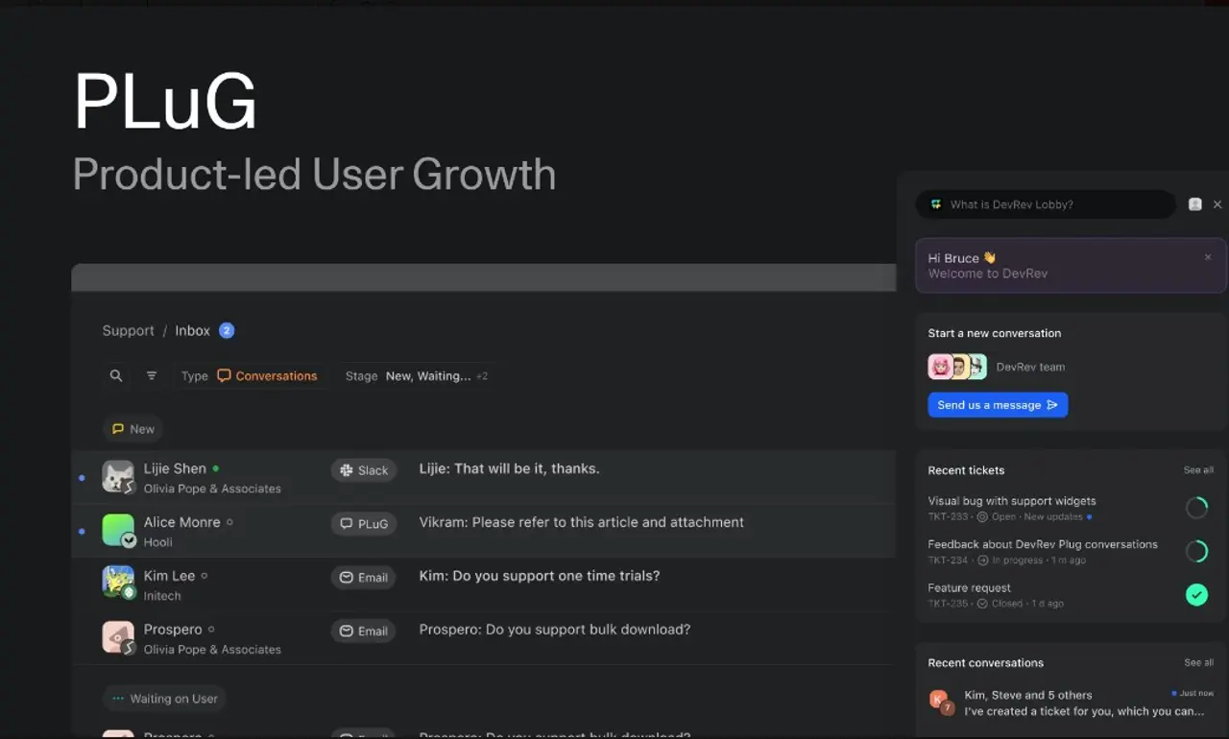This screenshot has width=1229, height=739.
Task: Click the yellow New stage chat icon
Action: (118, 429)
